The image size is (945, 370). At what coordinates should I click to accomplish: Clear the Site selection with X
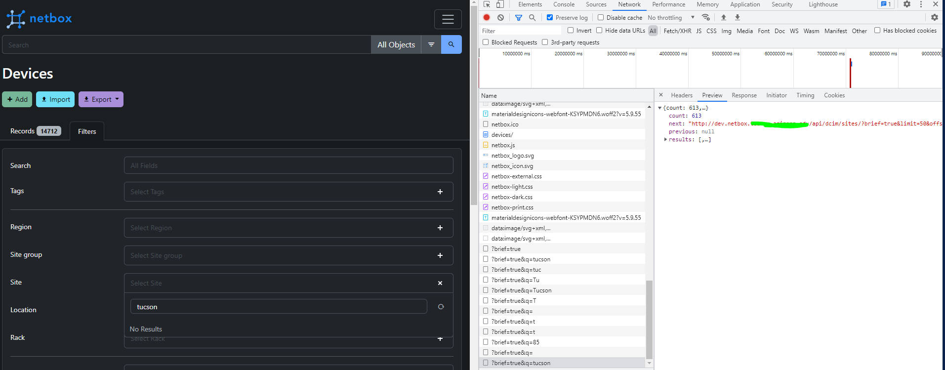click(x=440, y=283)
